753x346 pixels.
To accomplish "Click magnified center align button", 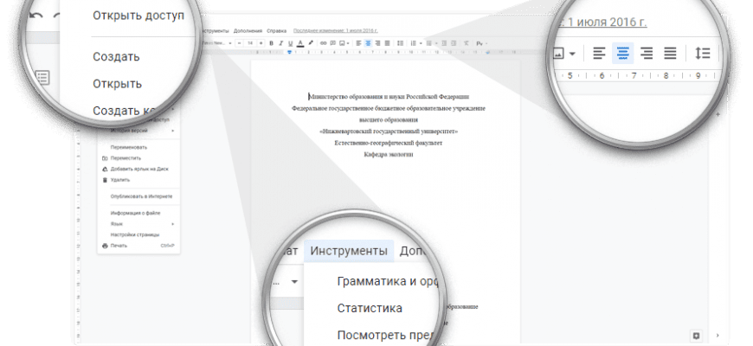I will [x=623, y=53].
